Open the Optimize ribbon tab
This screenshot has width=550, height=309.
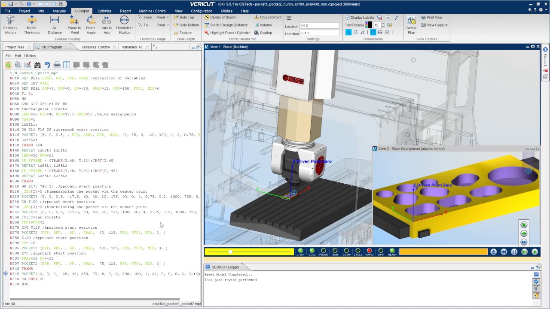tap(104, 11)
